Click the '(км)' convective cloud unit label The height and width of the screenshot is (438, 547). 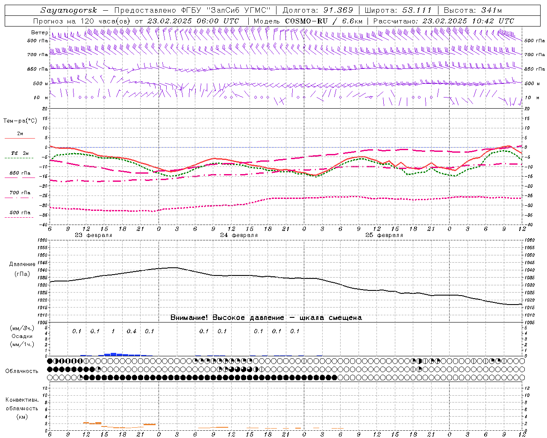point(22,417)
